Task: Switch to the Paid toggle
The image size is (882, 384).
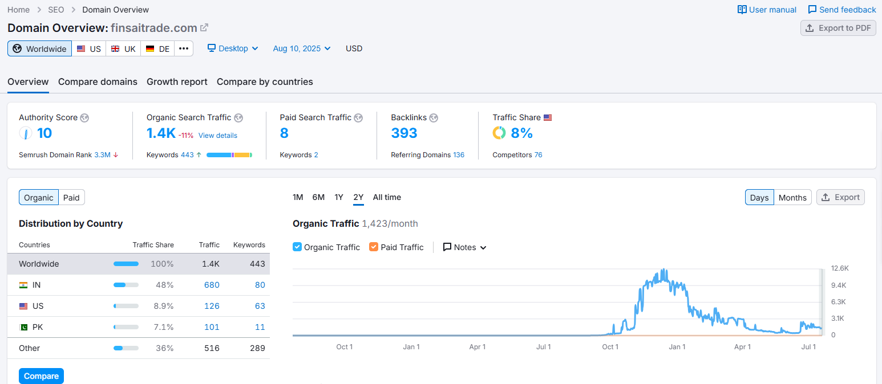Action: [71, 198]
